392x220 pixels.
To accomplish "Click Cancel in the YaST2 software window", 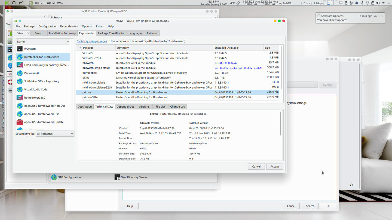I will pyautogui.click(x=256, y=166).
